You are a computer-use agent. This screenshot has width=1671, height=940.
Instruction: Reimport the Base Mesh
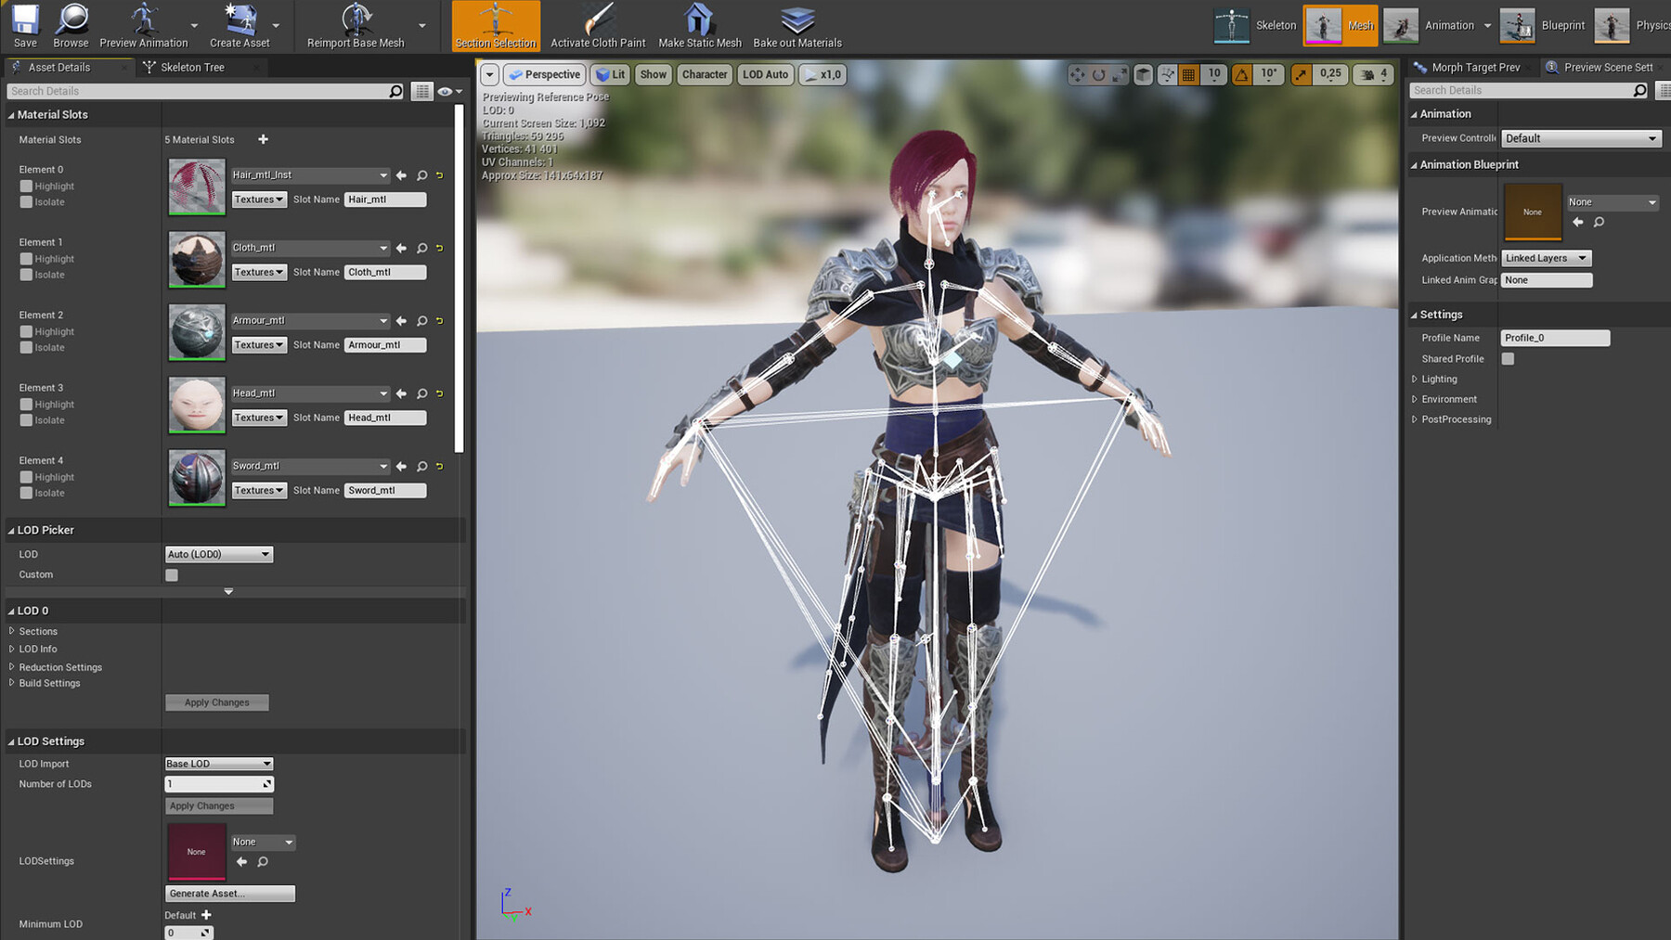click(357, 25)
